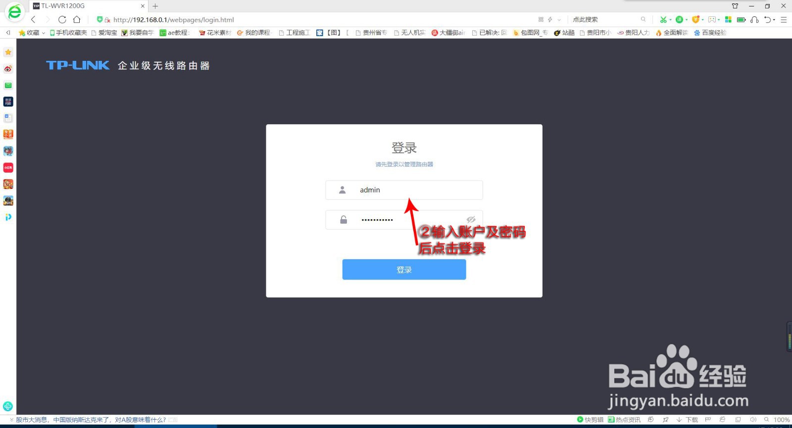Click the 快剪辑 status bar button

coord(590,420)
